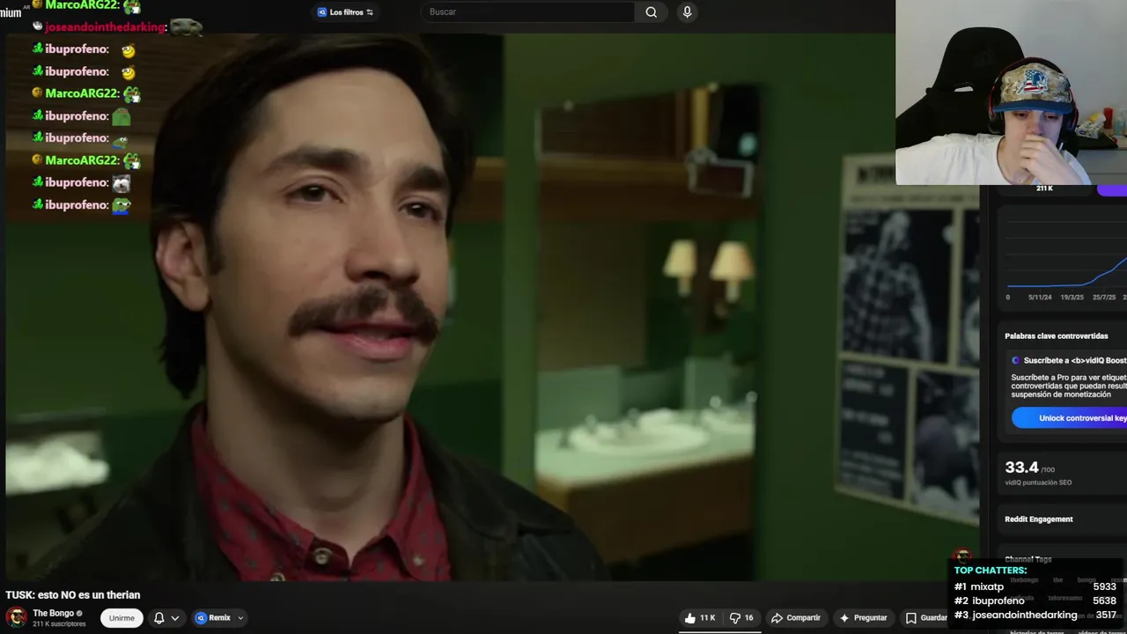The width and height of the screenshot is (1127, 634).
Task: Click the video player frame
Action: pos(493,306)
